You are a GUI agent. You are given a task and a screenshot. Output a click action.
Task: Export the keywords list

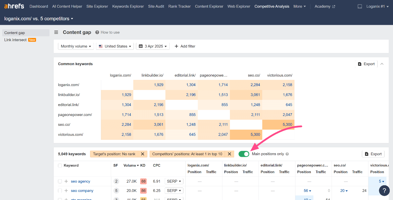[373, 154]
